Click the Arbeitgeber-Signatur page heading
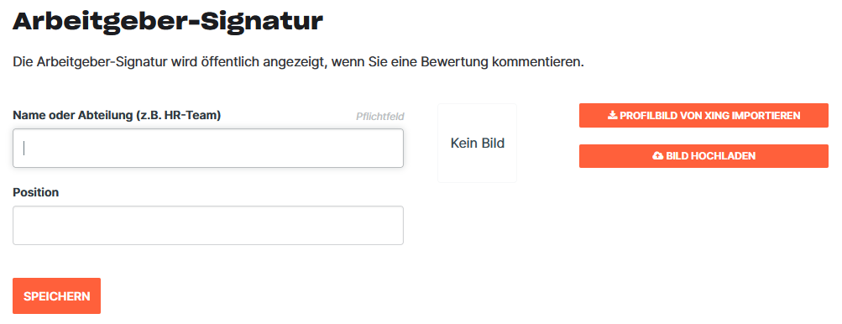This screenshot has width=842, height=324. coord(168,20)
